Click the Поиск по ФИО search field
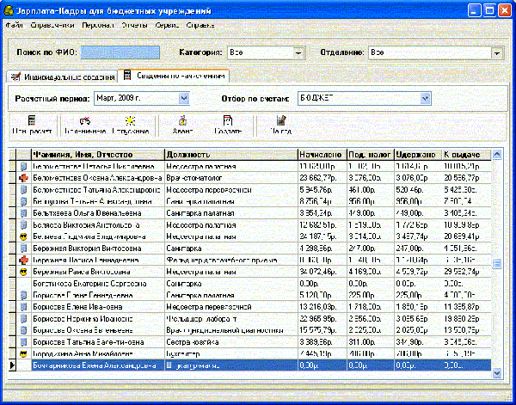This screenshot has height=405, width=516. pyautogui.click(x=120, y=53)
